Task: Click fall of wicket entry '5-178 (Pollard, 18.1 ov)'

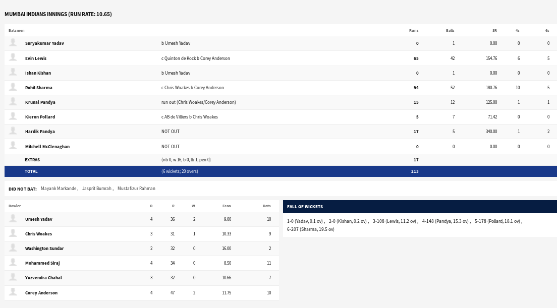Action: (497, 221)
